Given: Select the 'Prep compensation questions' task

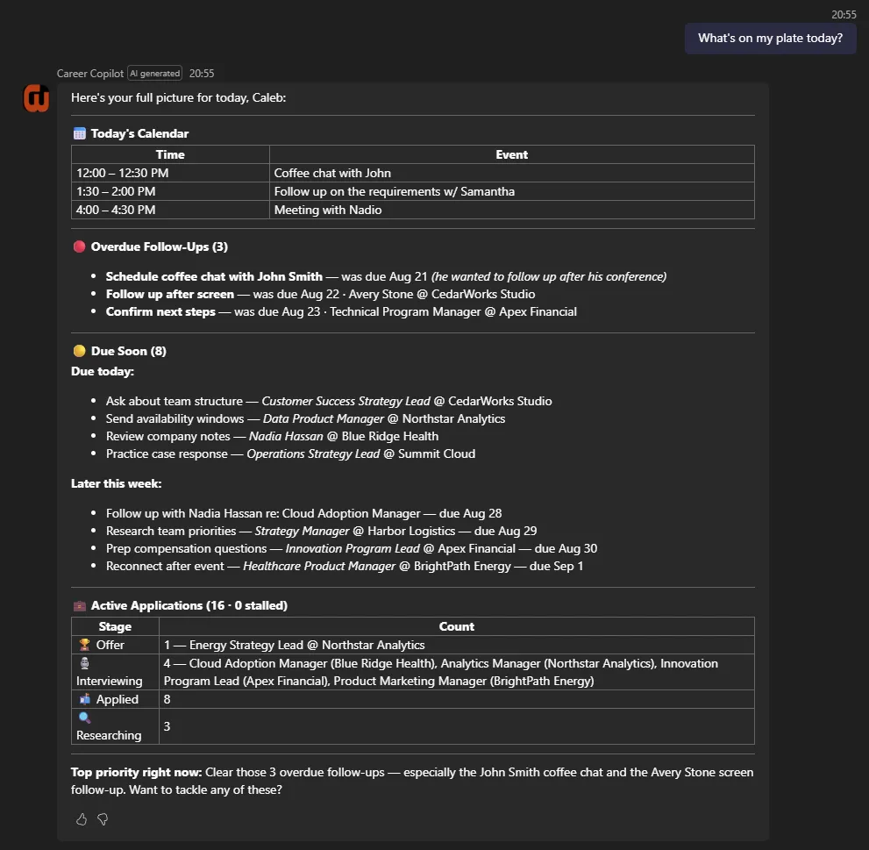Looking at the screenshot, I should tap(352, 549).
